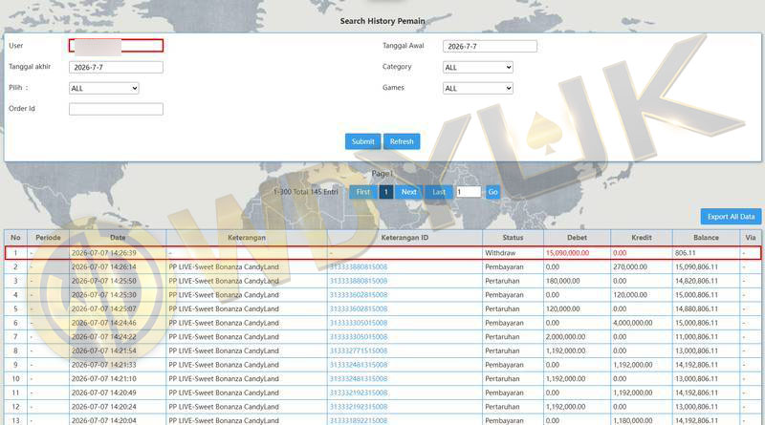
Task: Click the Status column header
Action: tap(513, 238)
